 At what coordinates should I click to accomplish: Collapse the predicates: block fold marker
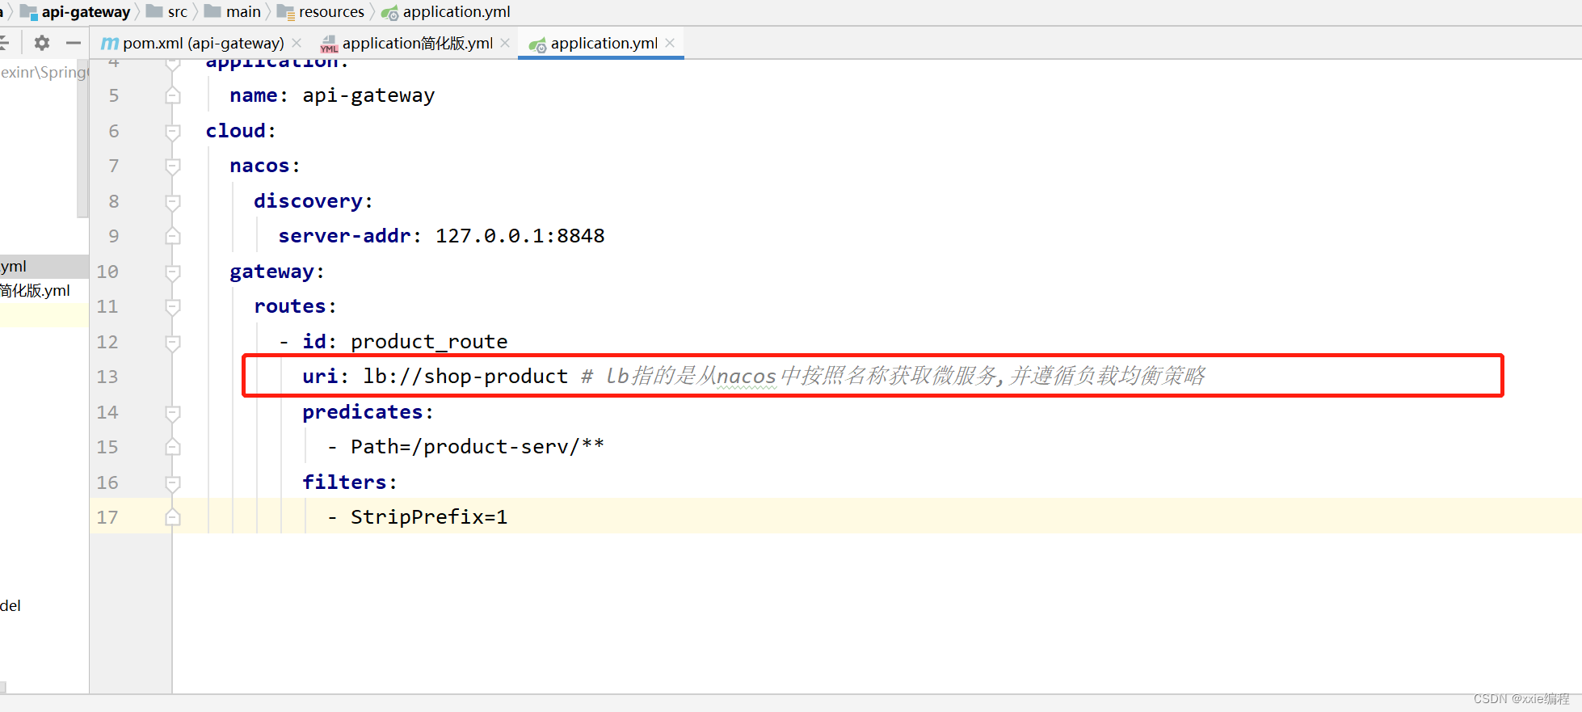coord(173,412)
